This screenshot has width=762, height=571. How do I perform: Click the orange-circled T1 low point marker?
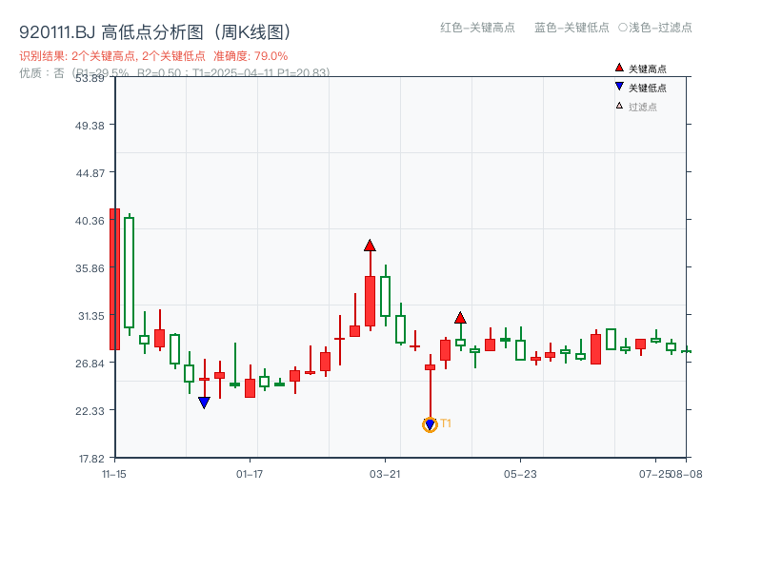[430, 423]
